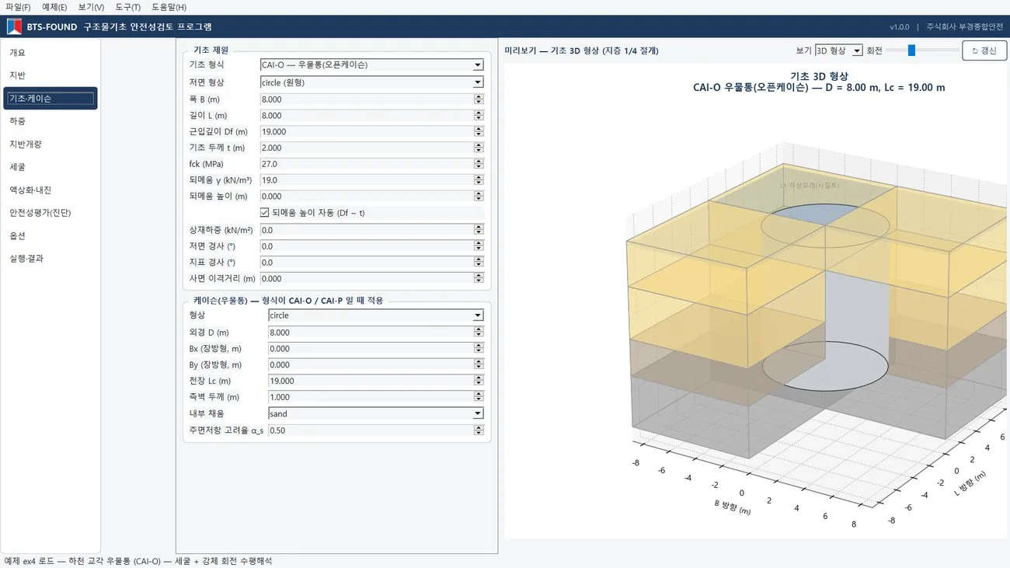1010x568 pixels.
Task: Open the 기초 형식 dropdown
Action: click(371, 65)
